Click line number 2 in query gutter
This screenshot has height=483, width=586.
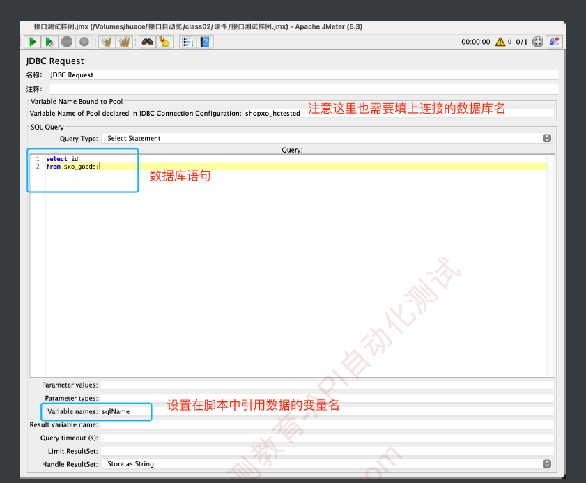(x=38, y=167)
